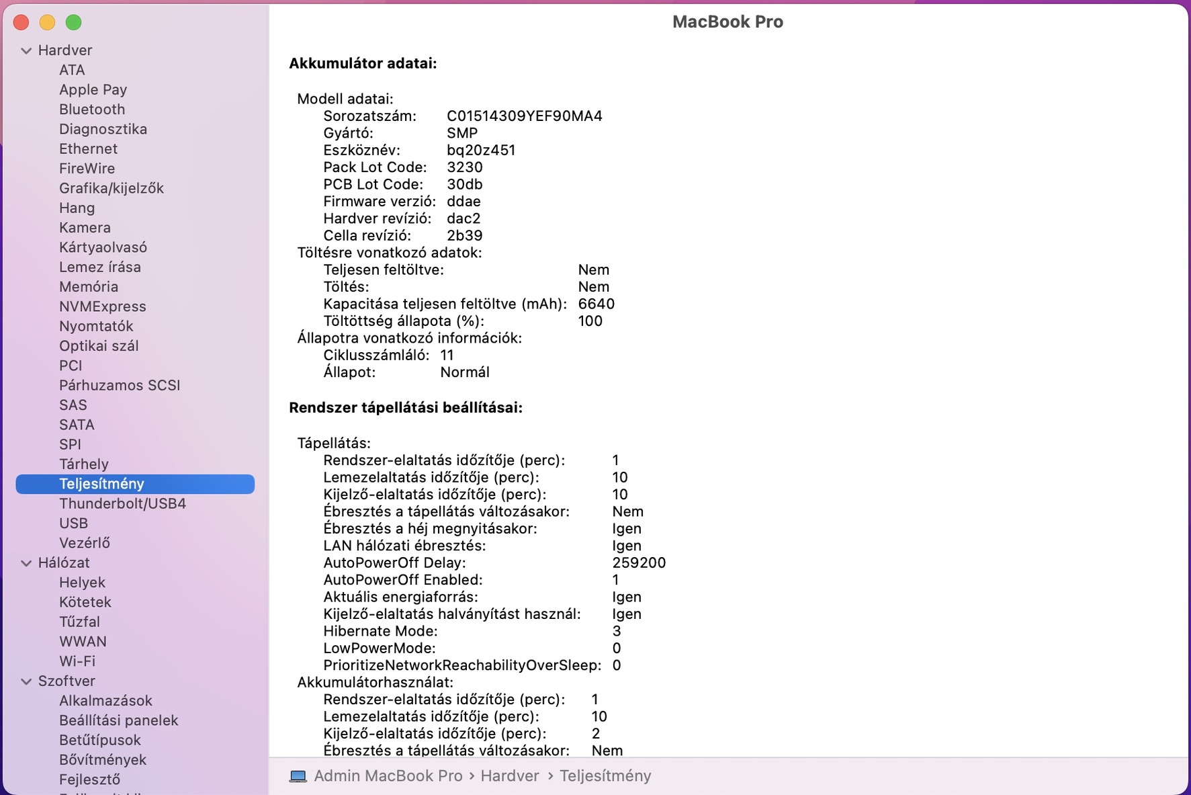1191x795 pixels.
Task: Open Apple Pay hardware info
Action: pos(93,89)
